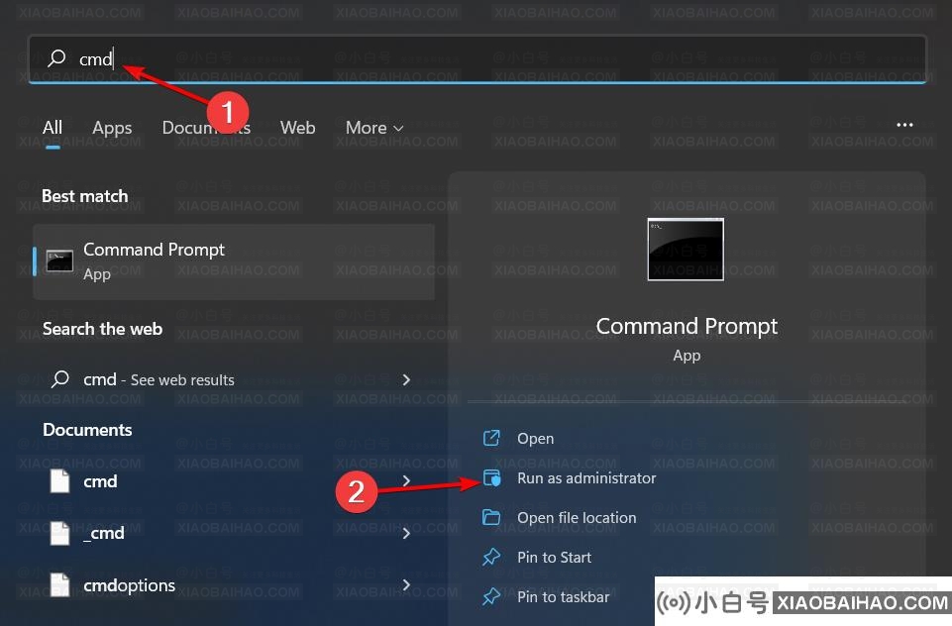Click the Pin to taskbar pin icon
This screenshot has width=952, height=626.
[x=491, y=597]
